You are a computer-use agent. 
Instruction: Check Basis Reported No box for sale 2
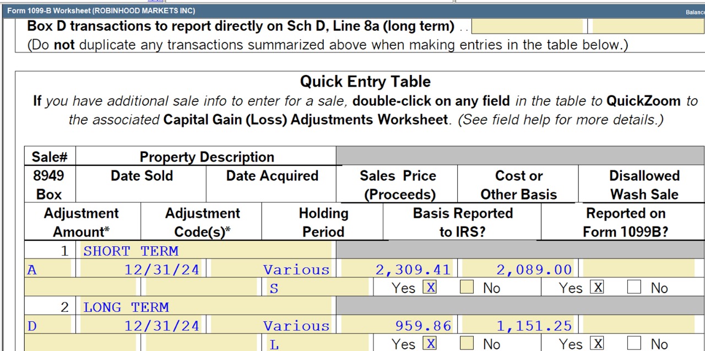coord(467,343)
